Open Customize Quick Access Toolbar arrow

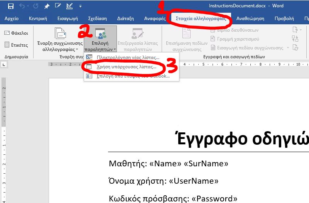(80, 6)
